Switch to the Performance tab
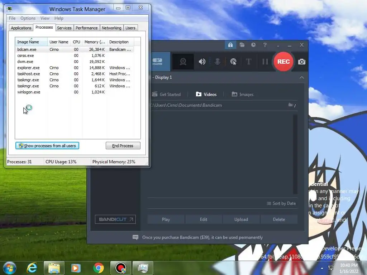The width and height of the screenshot is (367, 275). (x=86, y=28)
